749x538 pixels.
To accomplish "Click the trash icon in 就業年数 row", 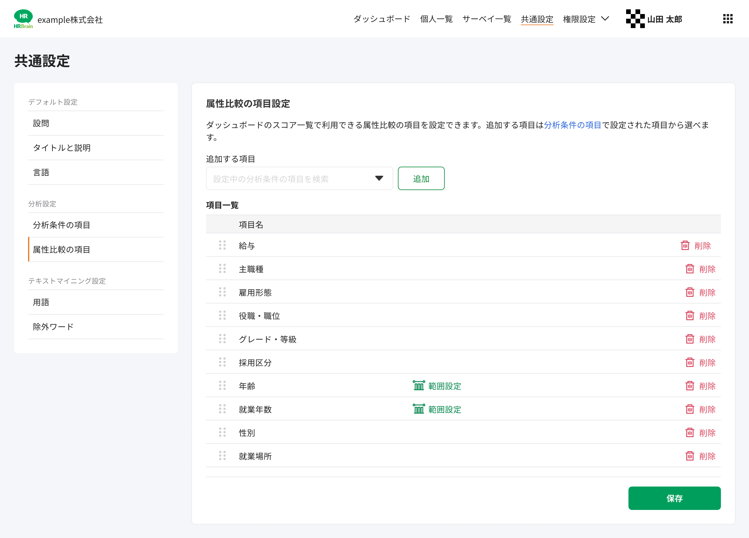I will (x=690, y=409).
